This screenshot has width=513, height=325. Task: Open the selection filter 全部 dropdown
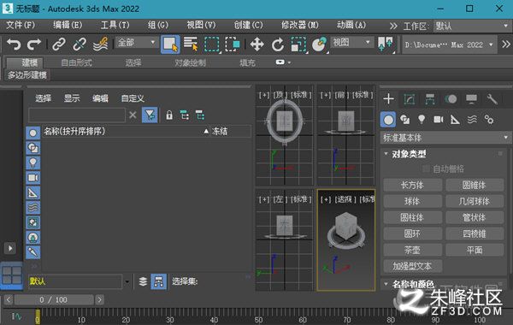(x=136, y=43)
